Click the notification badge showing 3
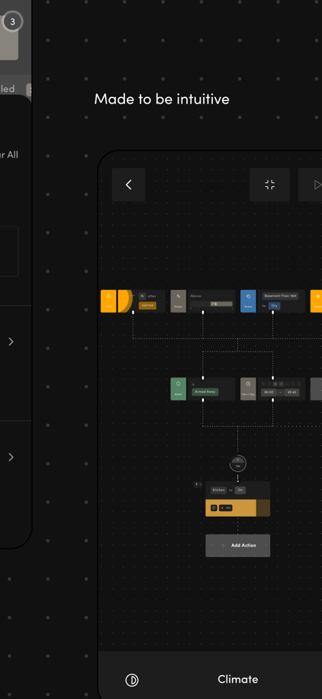Viewport: 322px width, 699px height. pos(12,21)
